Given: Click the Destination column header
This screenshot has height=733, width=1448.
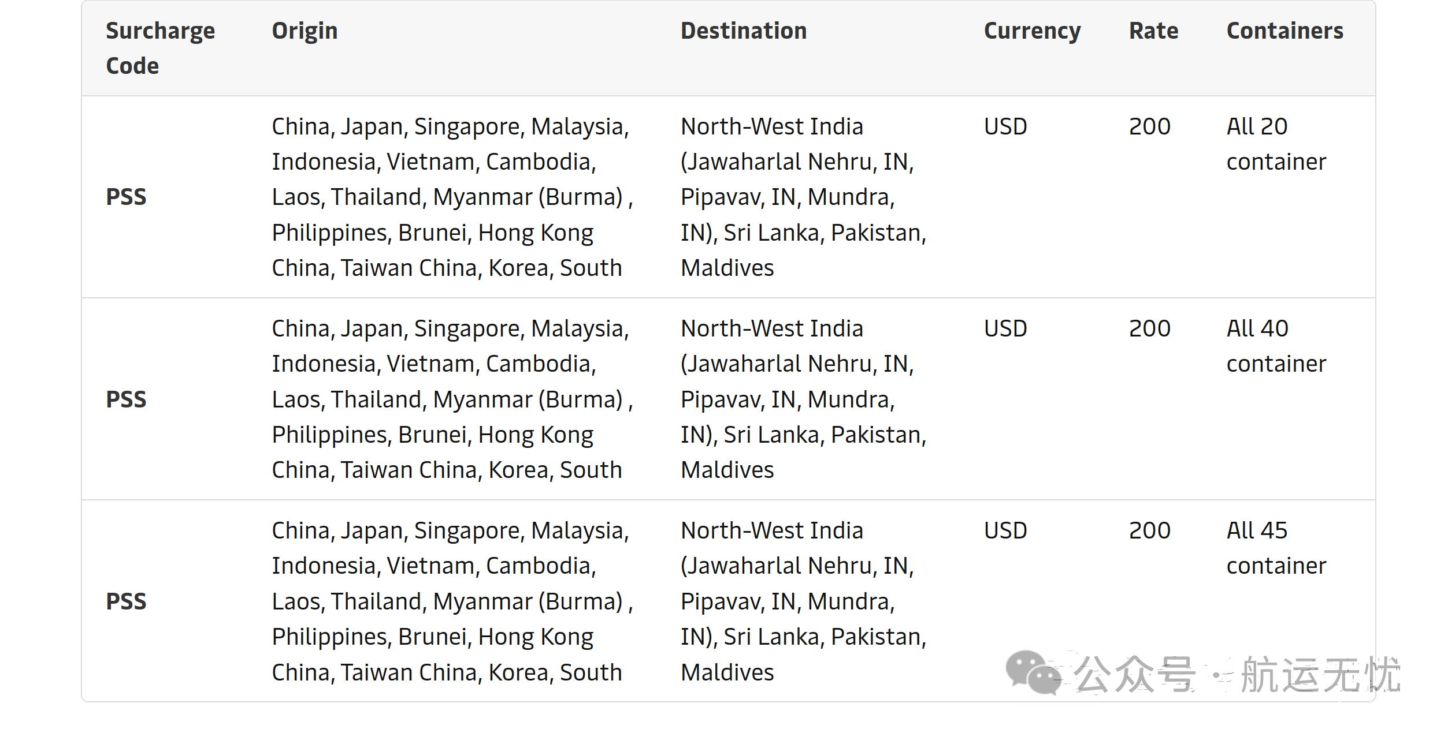Looking at the screenshot, I should click(x=744, y=31).
